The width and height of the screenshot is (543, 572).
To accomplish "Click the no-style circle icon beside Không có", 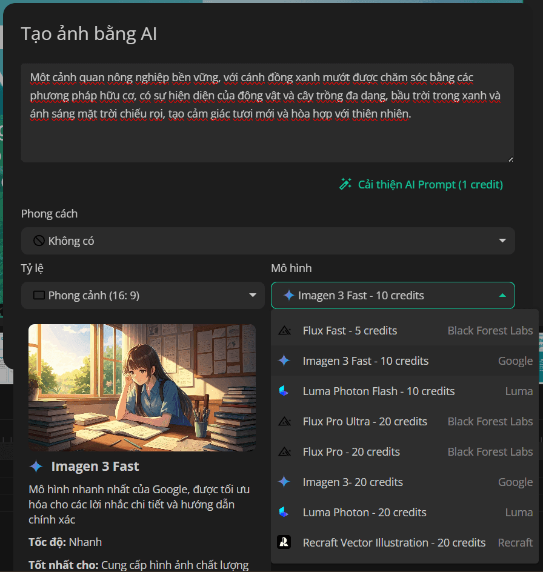I will point(39,241).
